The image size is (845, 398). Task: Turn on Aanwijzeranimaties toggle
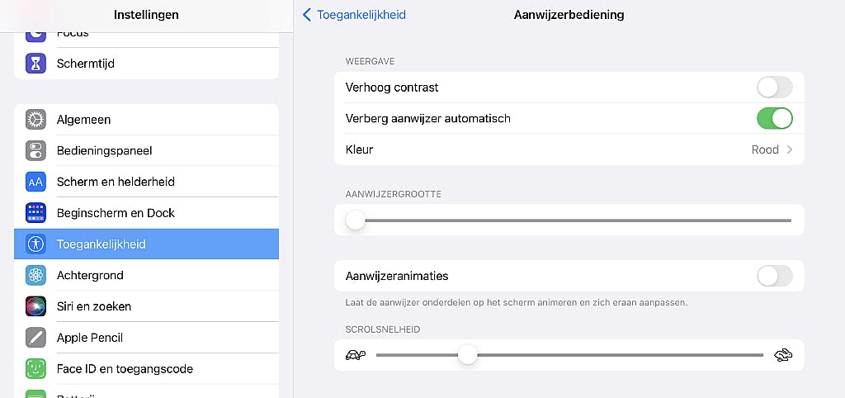pos(774,276)
